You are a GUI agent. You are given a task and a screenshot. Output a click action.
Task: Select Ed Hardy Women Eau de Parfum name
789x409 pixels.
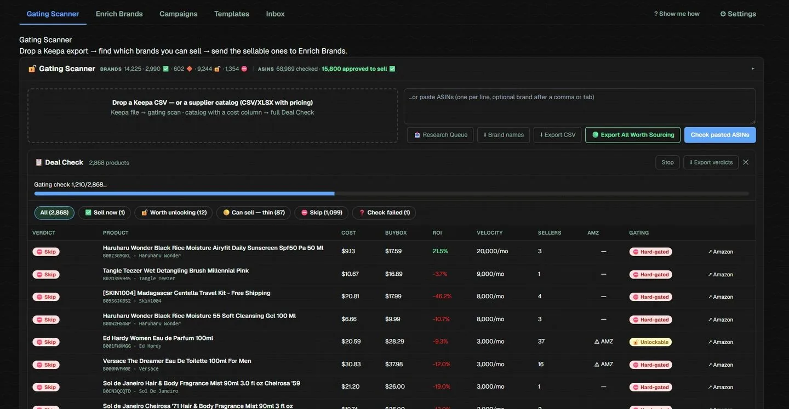158,338
